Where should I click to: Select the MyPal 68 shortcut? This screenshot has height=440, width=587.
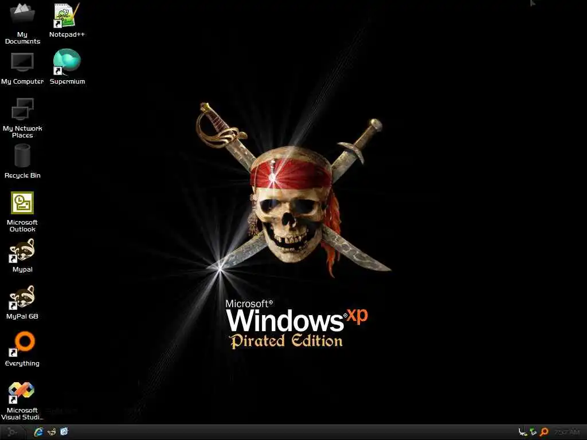point(22,302)
